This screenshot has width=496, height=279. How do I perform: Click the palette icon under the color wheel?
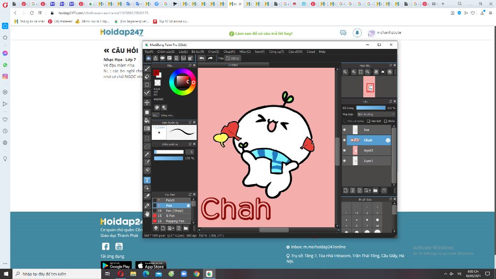pos(157,108)
